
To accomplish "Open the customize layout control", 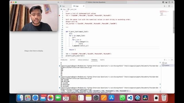I will (172, 2).
